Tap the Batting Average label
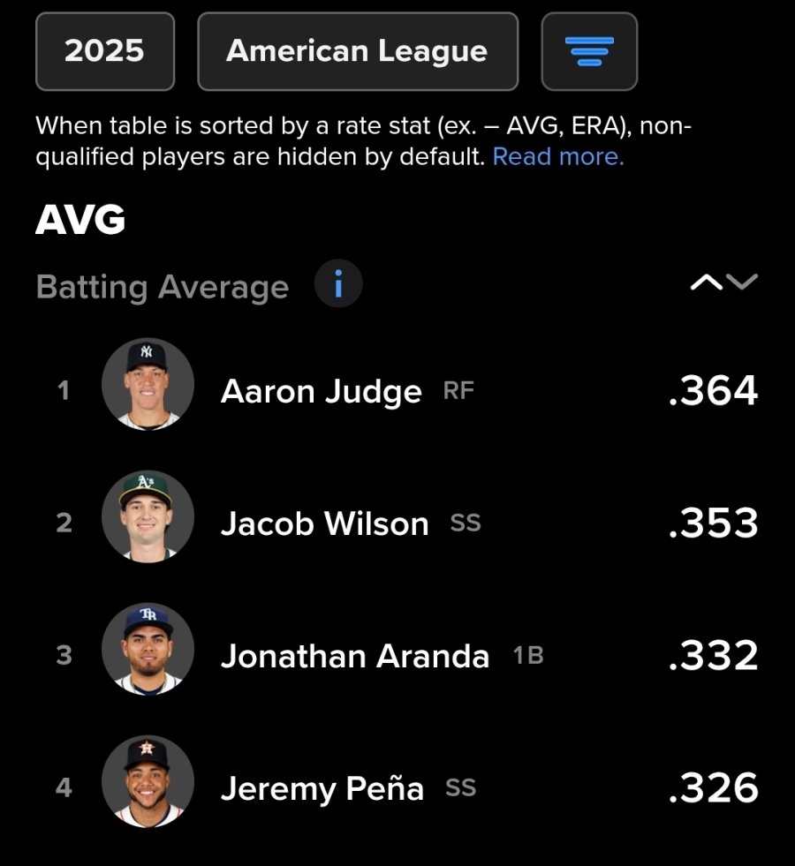 [x=163, y=287]
